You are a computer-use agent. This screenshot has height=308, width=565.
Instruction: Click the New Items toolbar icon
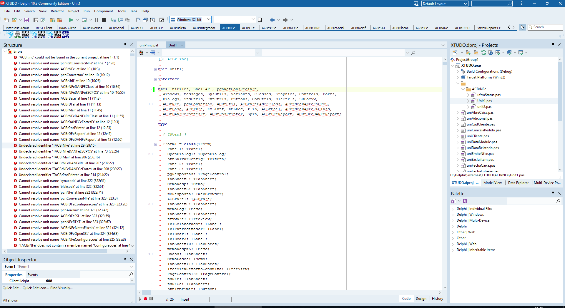(6, 20)
